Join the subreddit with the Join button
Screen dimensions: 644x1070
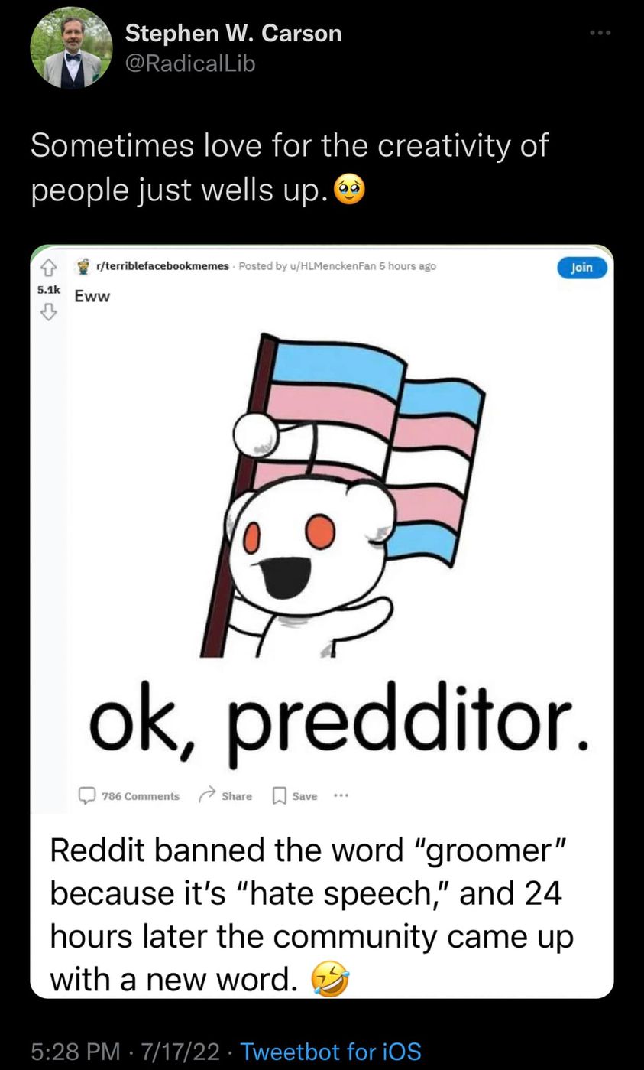[582, 267]
